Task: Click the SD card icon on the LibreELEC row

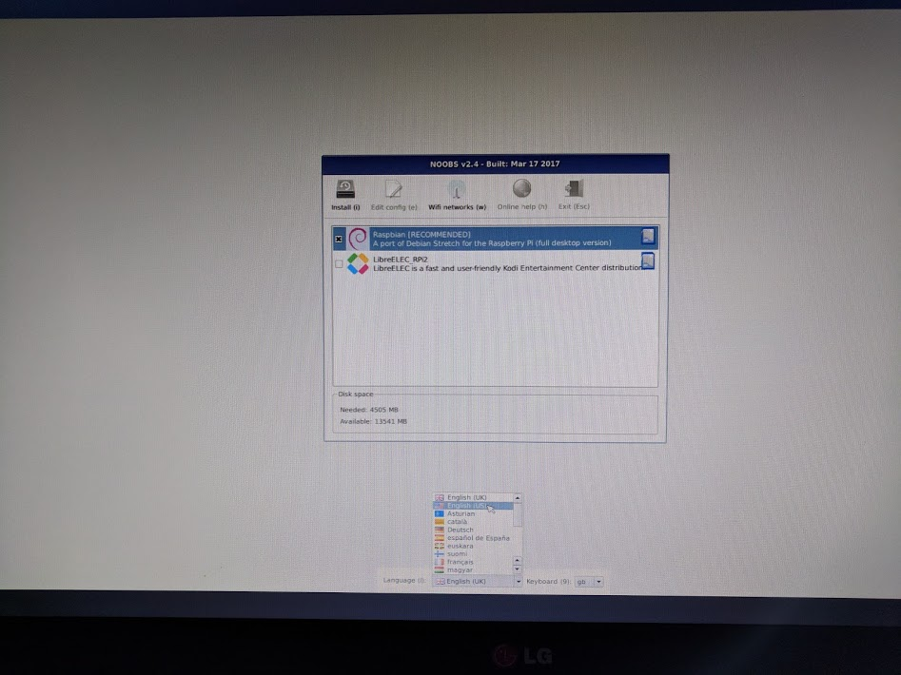Action: pyautogui.click(x=647, y=261)
